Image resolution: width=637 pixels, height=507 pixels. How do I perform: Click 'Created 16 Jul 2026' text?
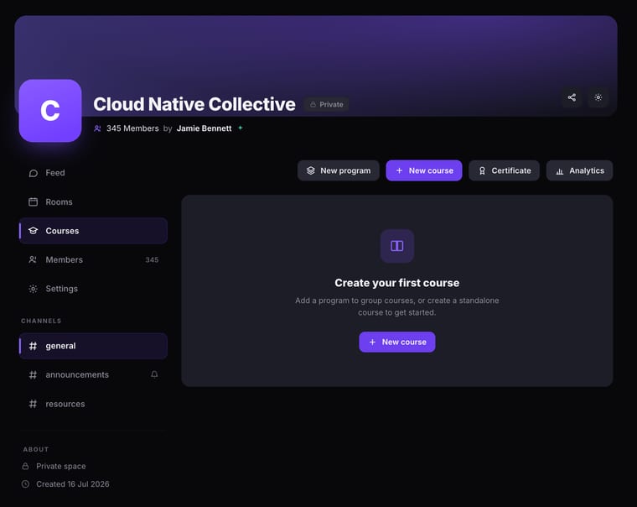[x=73, y=484]
